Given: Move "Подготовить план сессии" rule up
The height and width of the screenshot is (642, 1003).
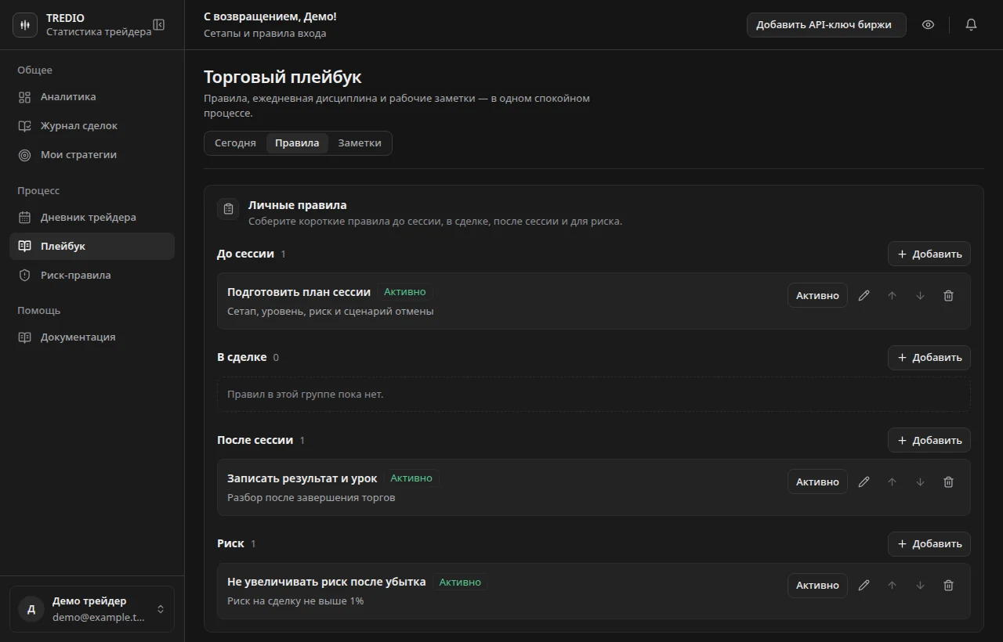Looking at the screenshot, I should 892,296.
